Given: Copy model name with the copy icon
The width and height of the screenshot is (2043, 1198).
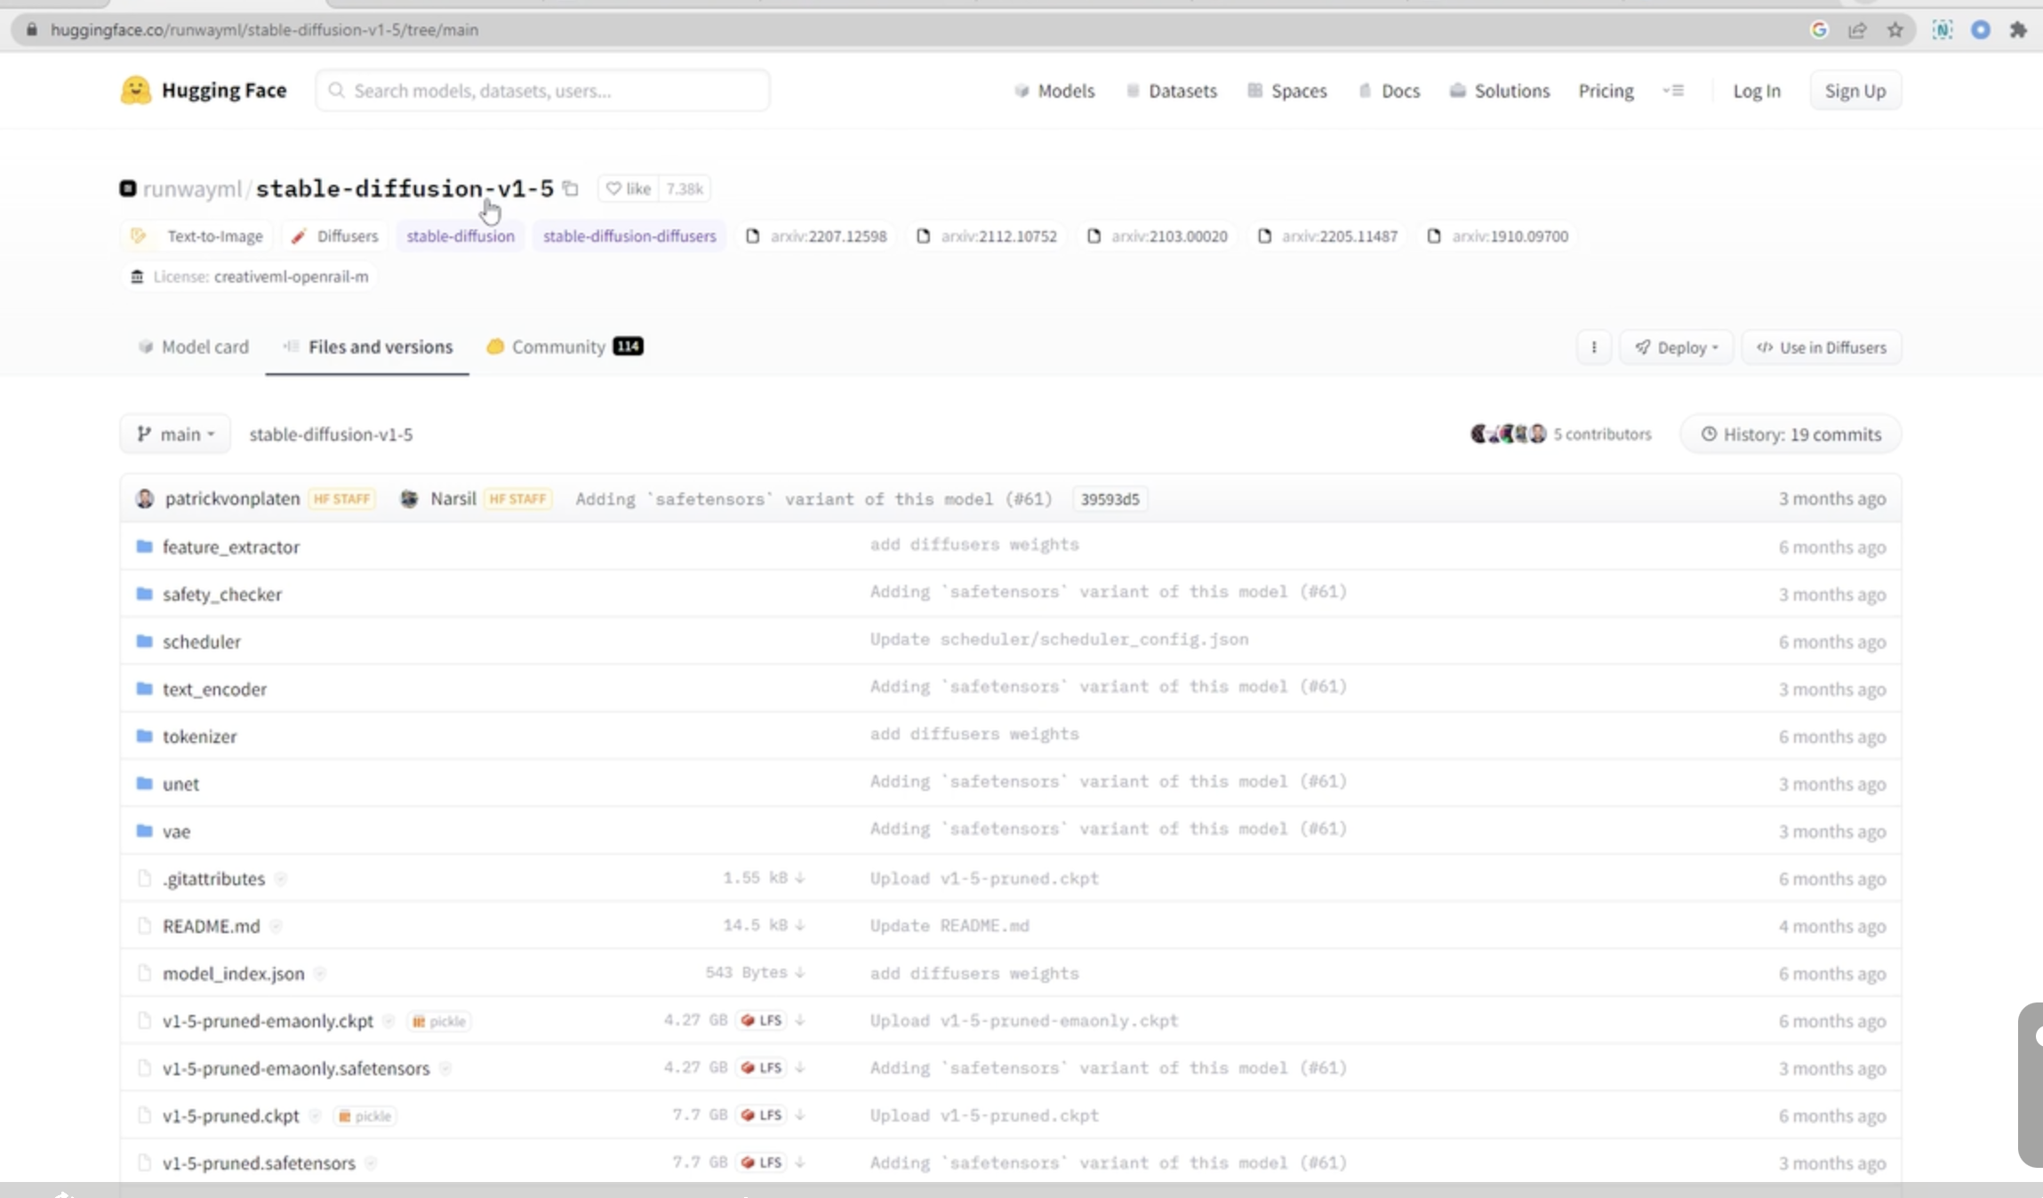Looking at the screenshot, I should coord(571,188).
